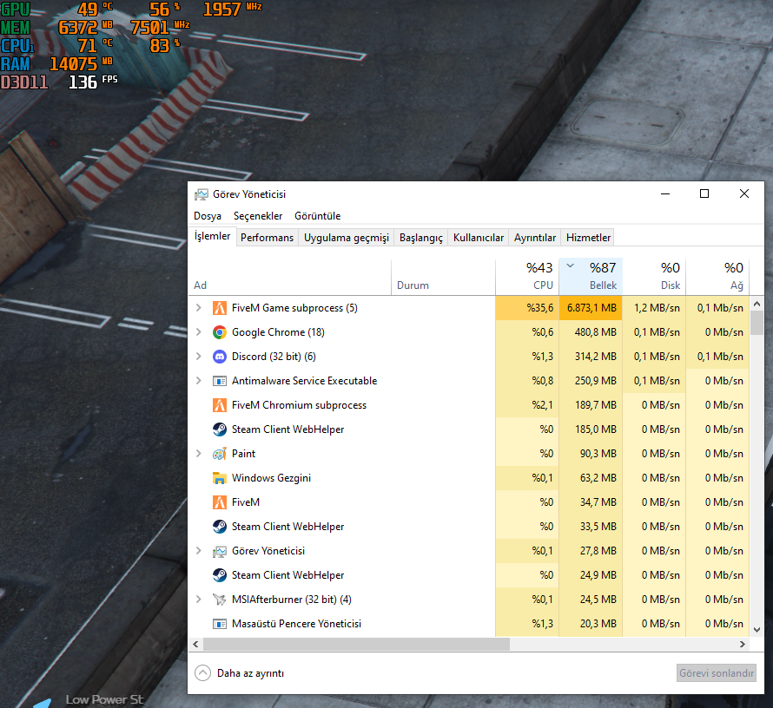Click the 6.873,1 MB memory cell
The image size is (773, 708).
[591, 308]
